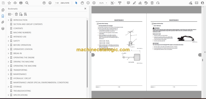Open the Sign document tool
The width and height of the screenshot is (206, 99).
[140, 3]
